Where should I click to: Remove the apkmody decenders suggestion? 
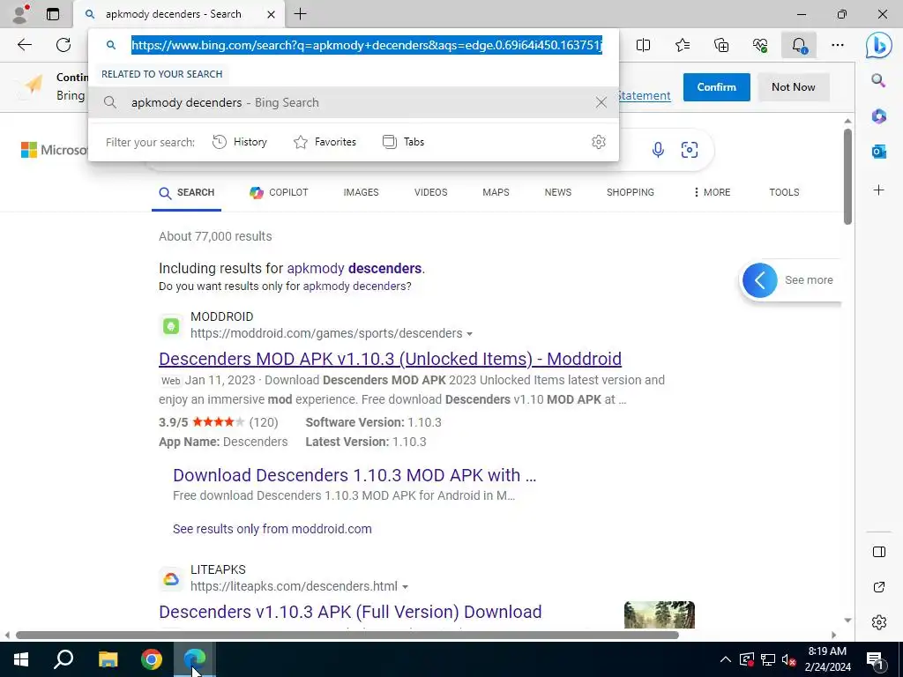(601, 102)
